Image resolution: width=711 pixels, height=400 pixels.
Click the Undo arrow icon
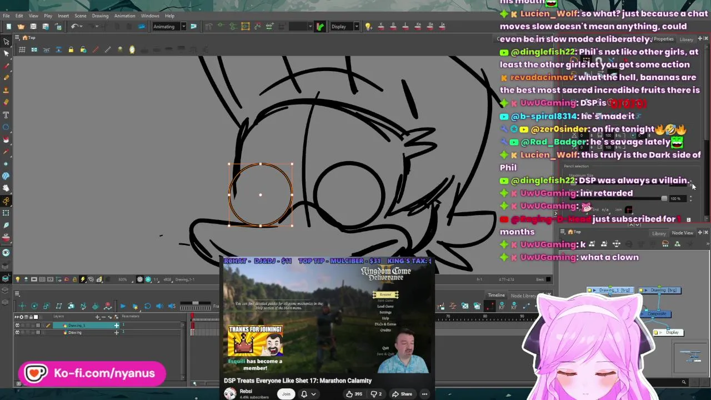click(74, 27)
